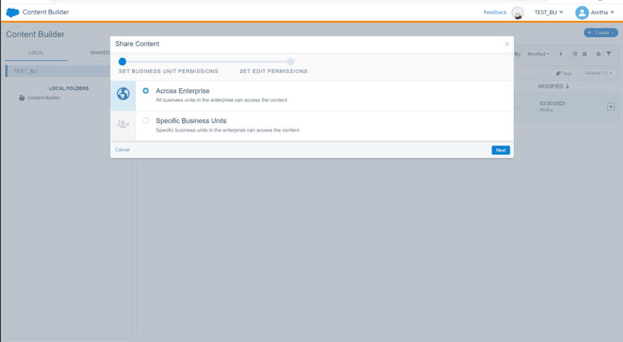623x342 pixels.
Task: Expand the Anitha user account menu
Action: pyautogui.click(x=595, y=12)
